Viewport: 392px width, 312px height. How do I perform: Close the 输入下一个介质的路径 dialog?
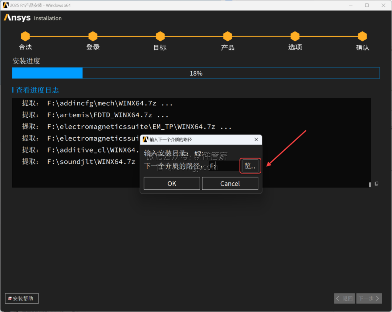pos(256,139)
